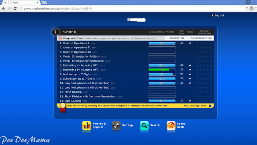This screenshot has width=257, height=145.
Task: Start the Standard Test
Action: (x=177, y=38)
